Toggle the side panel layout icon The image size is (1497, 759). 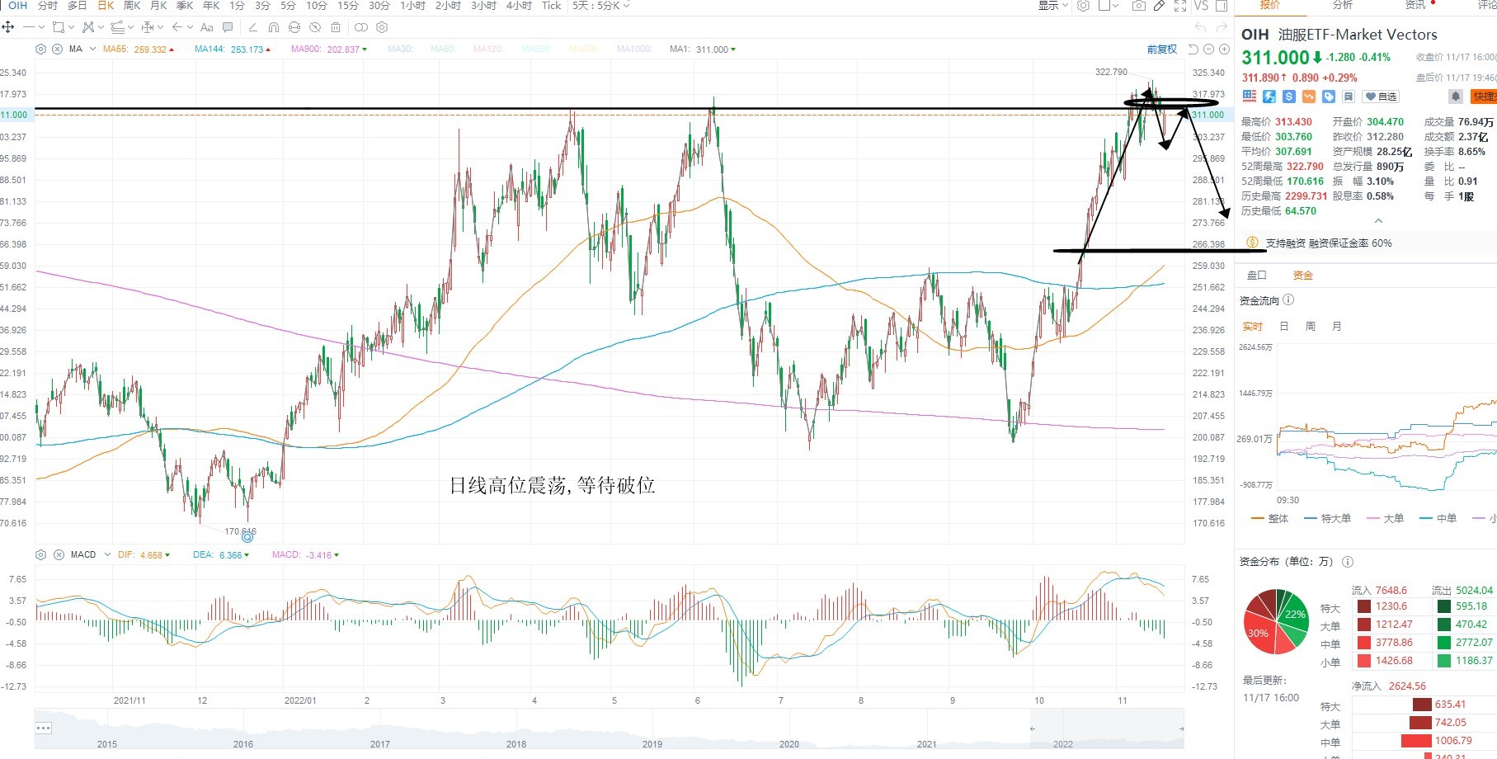[x=1222, y=6]
